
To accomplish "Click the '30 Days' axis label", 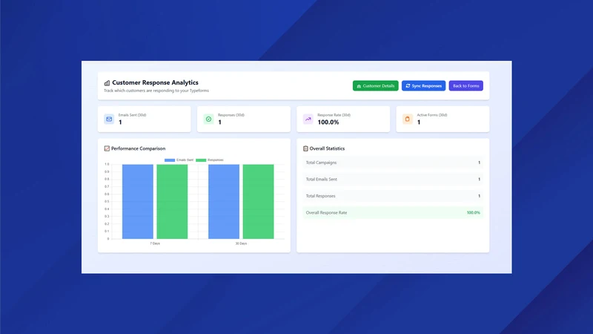I will tap(241, 243).
